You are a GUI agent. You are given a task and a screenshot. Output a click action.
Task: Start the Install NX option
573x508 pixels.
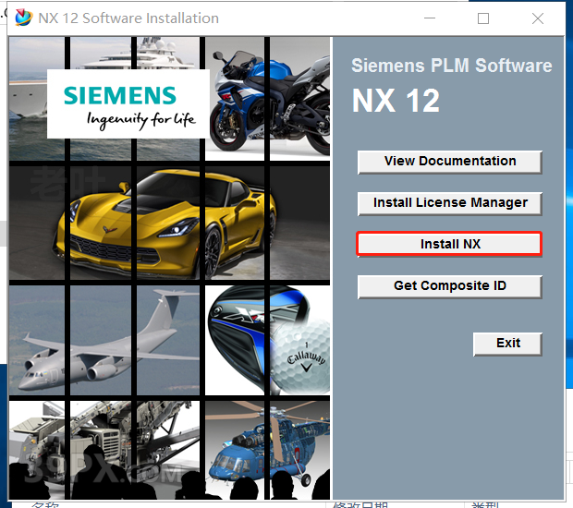[449, 244]
